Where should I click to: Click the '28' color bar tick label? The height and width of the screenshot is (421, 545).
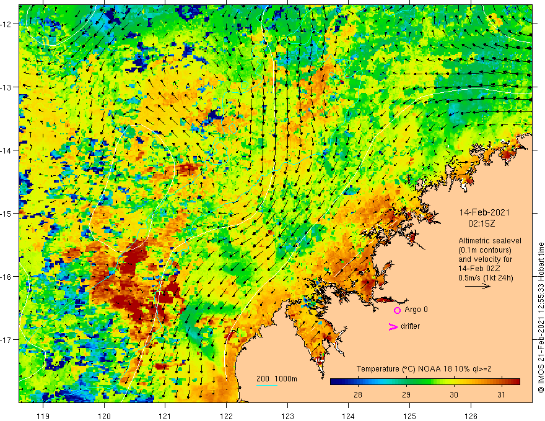click(358, 394)
